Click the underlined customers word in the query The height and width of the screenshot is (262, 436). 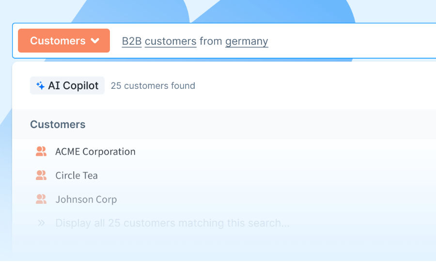coord(171,41)
